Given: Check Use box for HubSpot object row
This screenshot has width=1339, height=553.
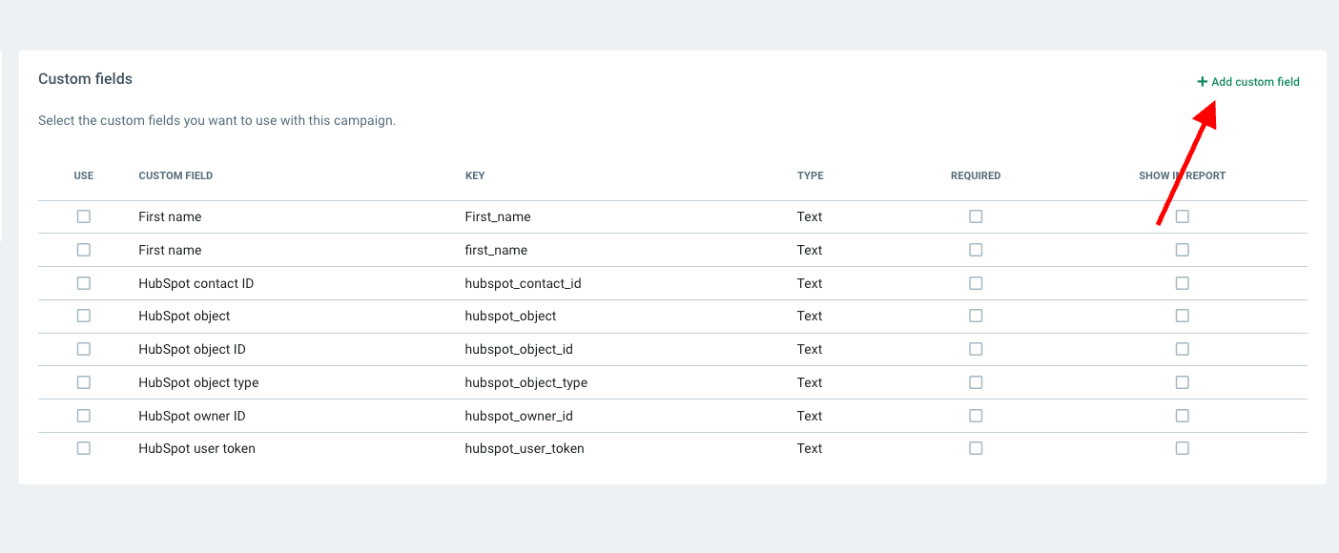Looking at the screenshot, I should 84,316.
